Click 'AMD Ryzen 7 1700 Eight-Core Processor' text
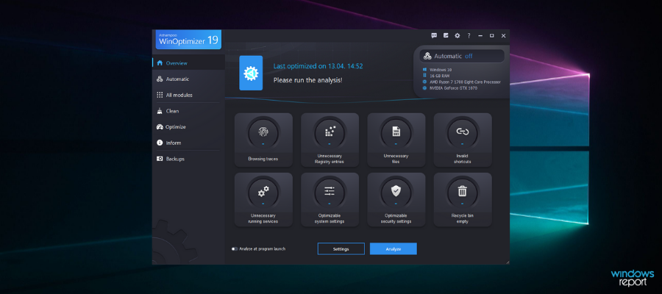 pyautogui.click(x=466, y=82)
